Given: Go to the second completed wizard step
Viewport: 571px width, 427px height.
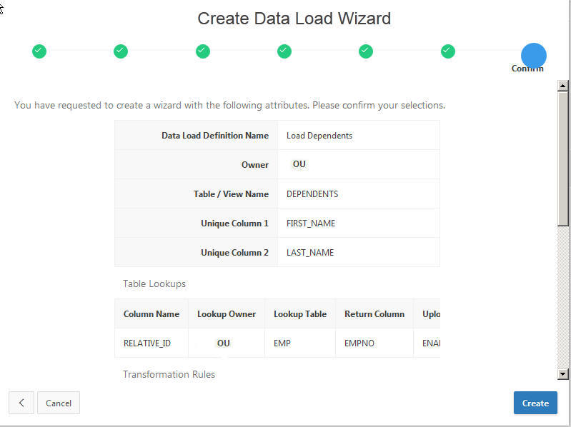Looking at the screenshot, I should (x=121, y=51).
